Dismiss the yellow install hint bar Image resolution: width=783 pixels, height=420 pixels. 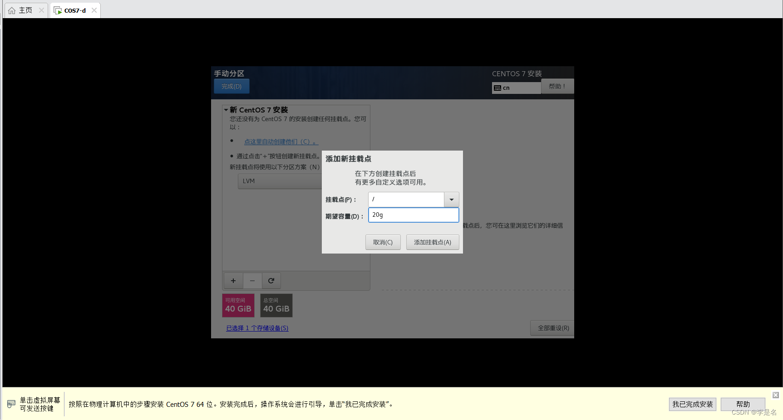[x=776, y=395]
